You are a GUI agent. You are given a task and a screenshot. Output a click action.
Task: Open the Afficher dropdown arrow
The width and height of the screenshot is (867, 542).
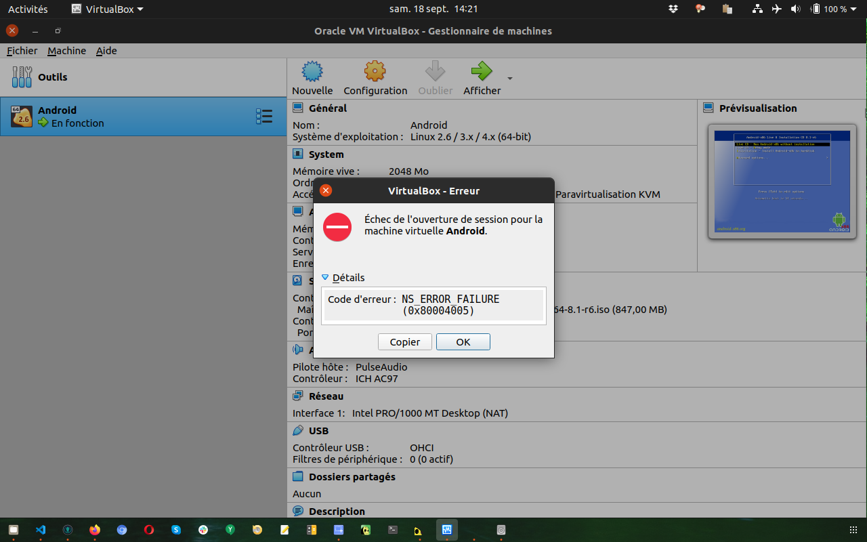click(x=509, y=79)
